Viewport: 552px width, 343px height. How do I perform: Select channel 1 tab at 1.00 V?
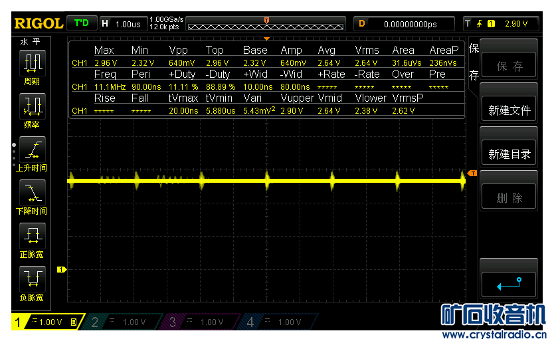tap(48, 322)
